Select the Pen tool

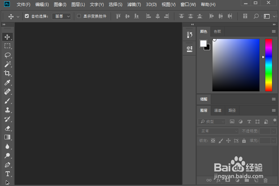7,165
